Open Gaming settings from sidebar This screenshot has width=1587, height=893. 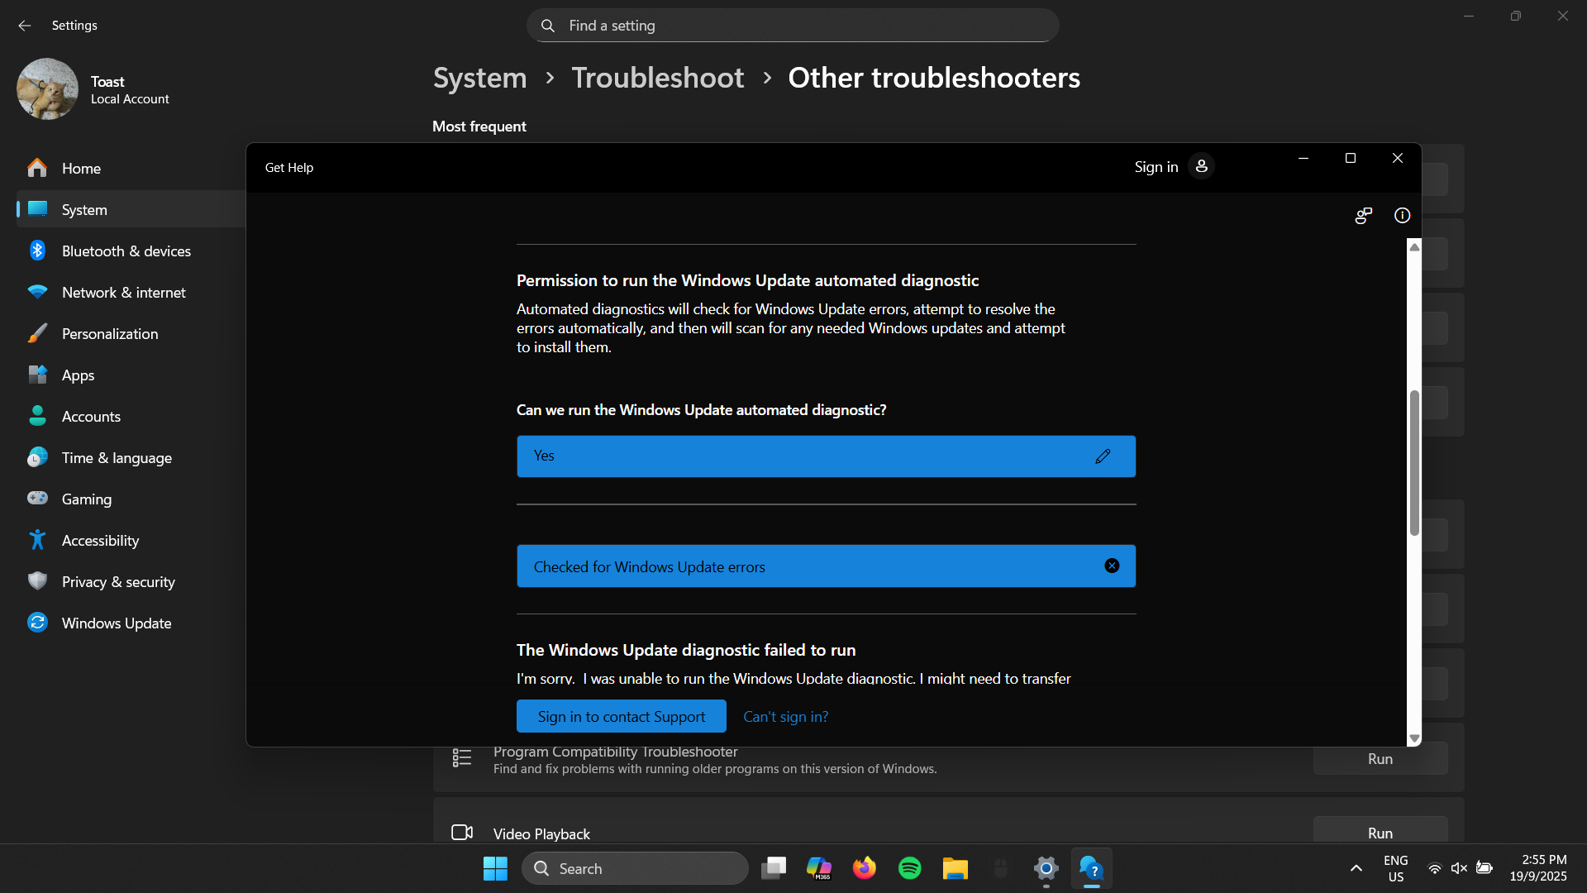(x=86, y=499)
